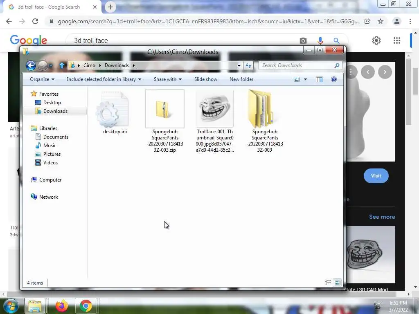Open the Organize menu
This screenshot has height=314, width=419.
(42, 79)
